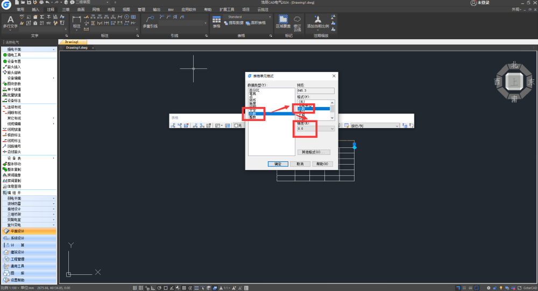The width and height of the screenshot is (538, 291).
Task: Select 货币 in data type list
Action: click(x=252, y=101)
